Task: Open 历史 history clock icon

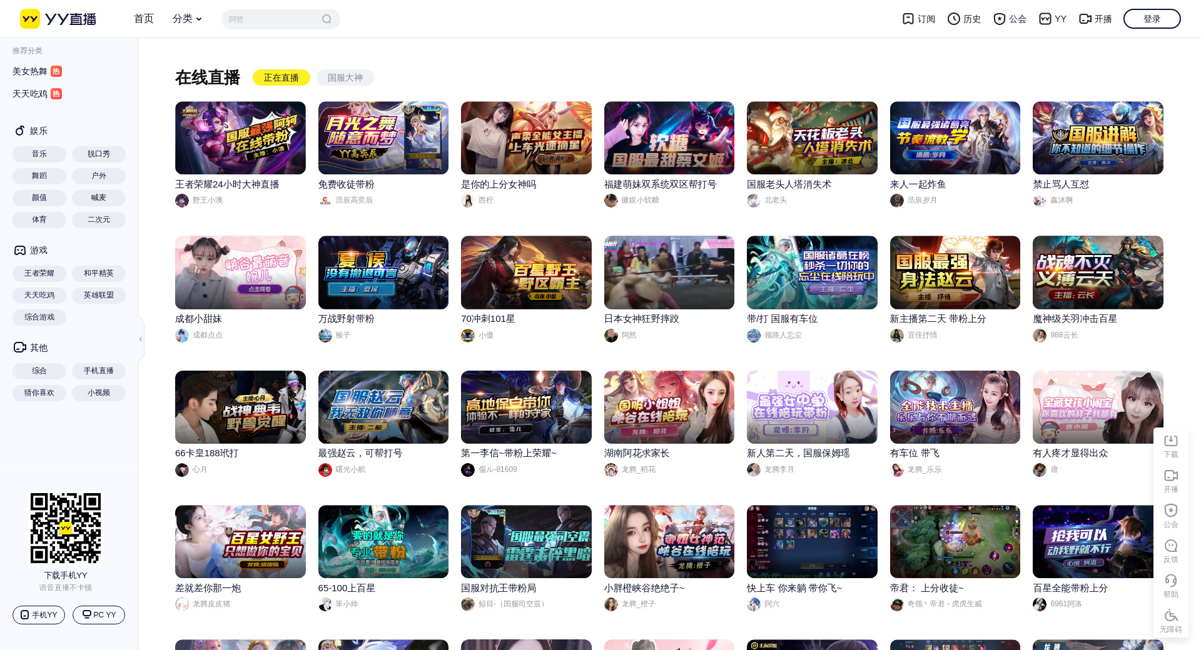Action: 953,19
